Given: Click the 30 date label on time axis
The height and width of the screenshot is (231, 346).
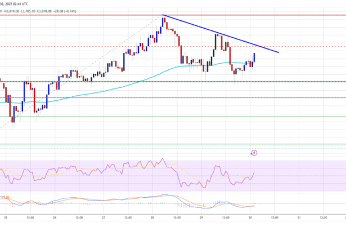Looking at the screenshot, I should [x=250, y=217].
